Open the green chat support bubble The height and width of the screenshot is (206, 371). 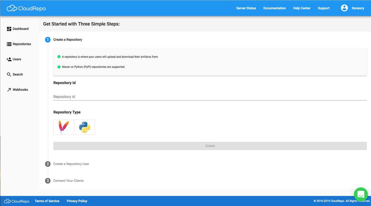point(360,194)
